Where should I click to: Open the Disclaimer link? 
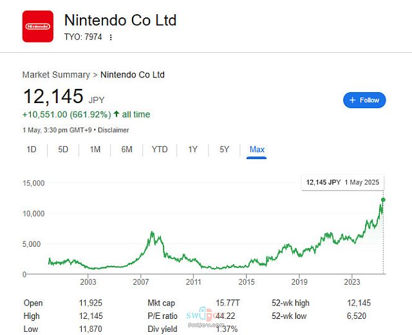113,130
